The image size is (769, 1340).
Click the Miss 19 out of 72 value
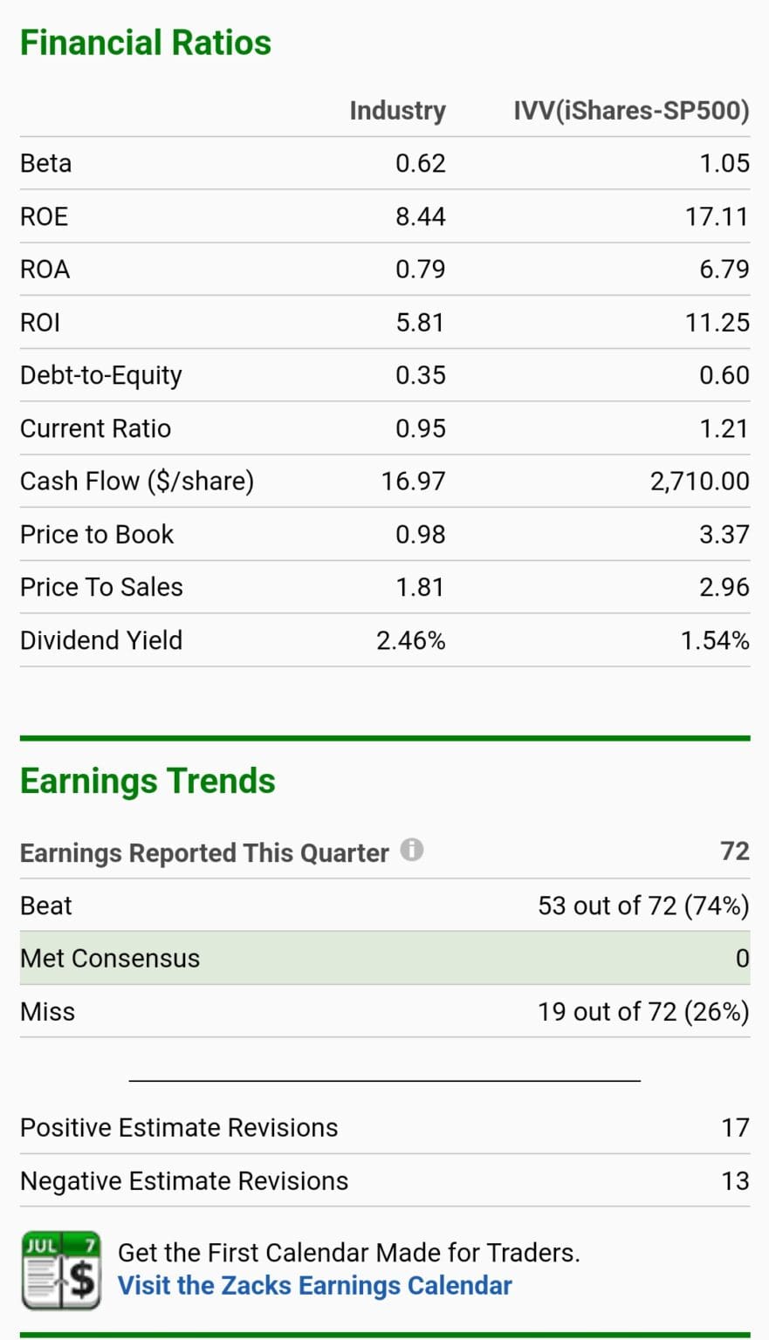643,1012
